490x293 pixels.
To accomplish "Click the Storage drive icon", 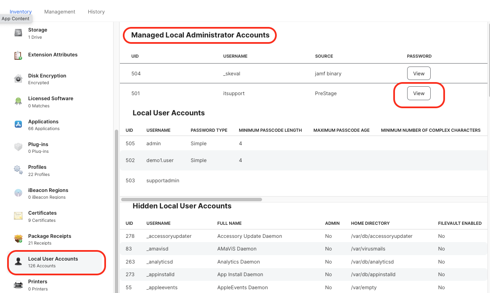I will [18, 32].
